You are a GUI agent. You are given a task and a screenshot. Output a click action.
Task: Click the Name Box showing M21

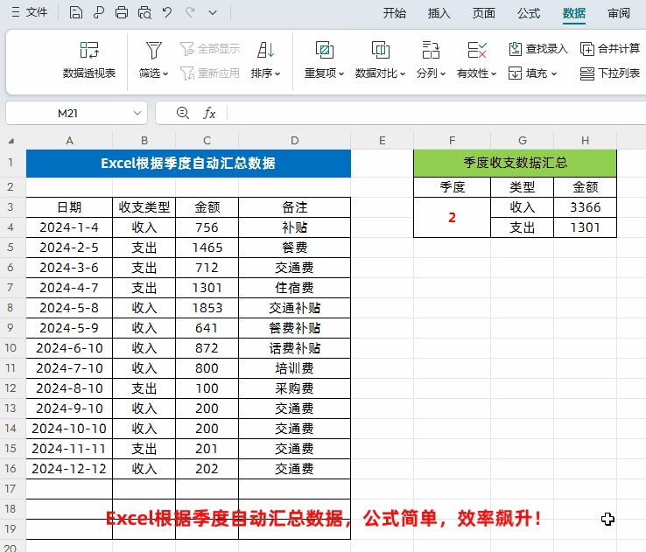68,113
